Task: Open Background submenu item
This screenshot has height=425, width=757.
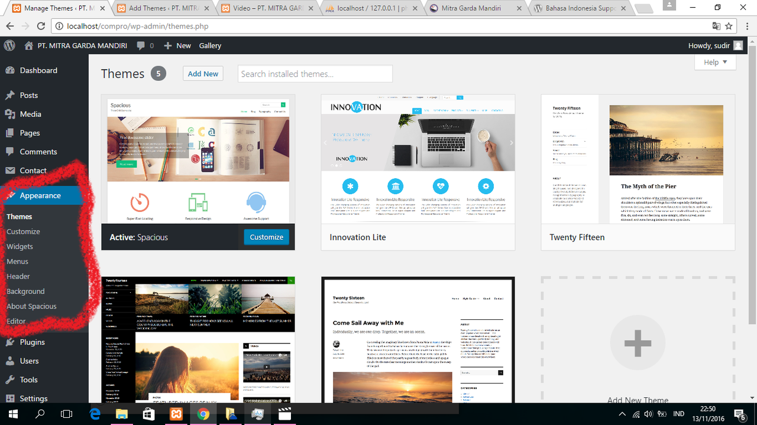Action: point(25,291)
